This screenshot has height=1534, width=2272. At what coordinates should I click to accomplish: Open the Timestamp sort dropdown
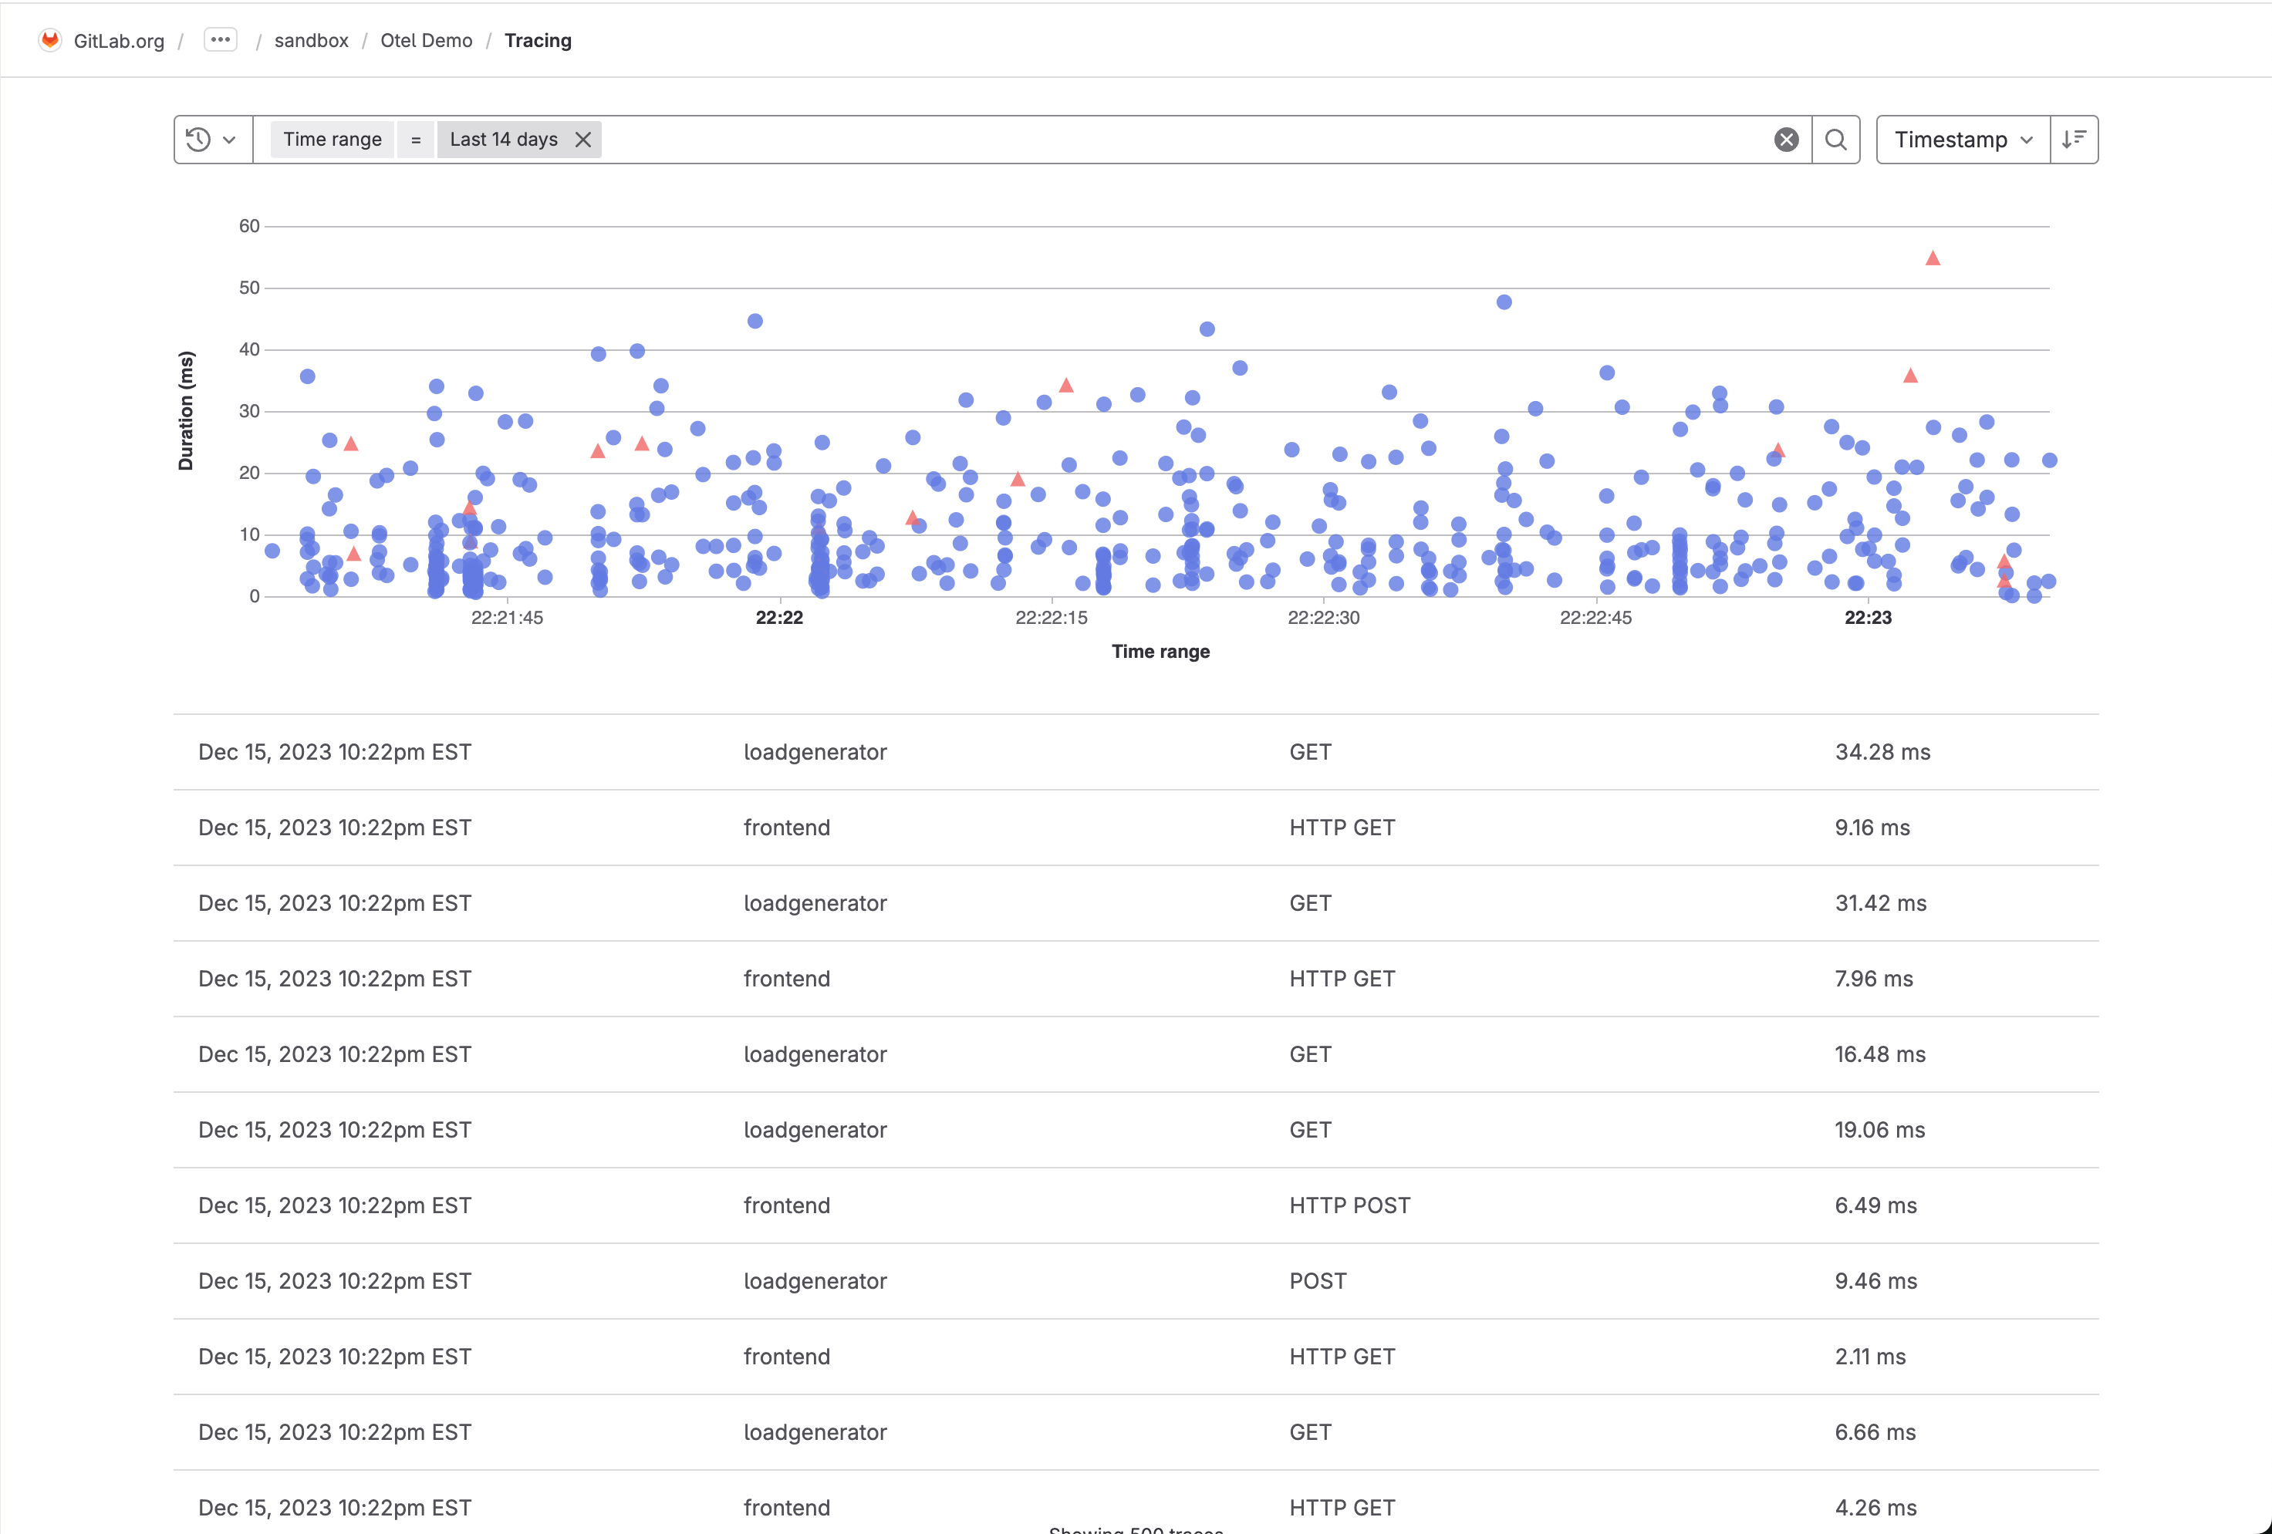[x=1962, y=140]
